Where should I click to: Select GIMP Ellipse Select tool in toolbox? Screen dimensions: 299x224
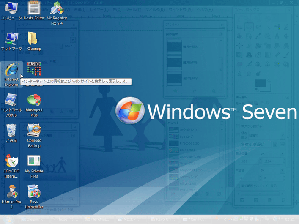click(x=249, y=27)
